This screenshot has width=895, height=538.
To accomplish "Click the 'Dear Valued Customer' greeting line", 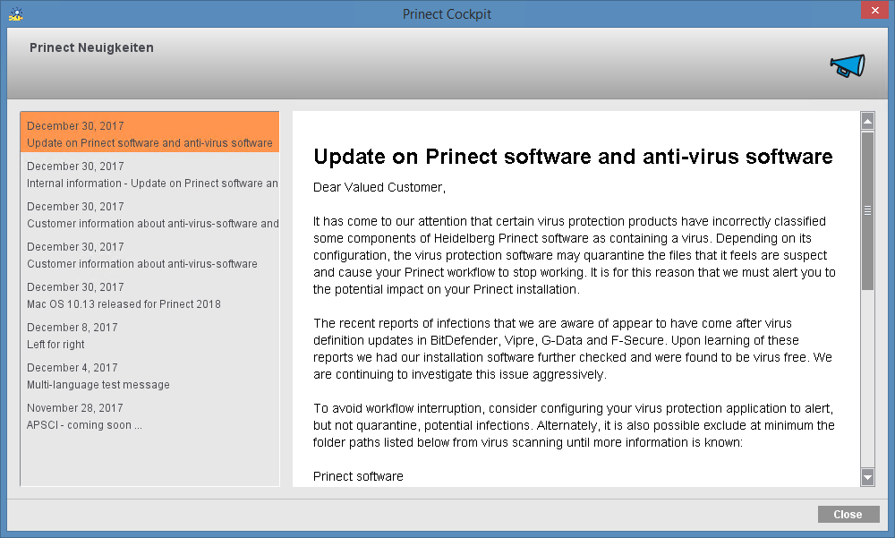I will coord(379,187).
